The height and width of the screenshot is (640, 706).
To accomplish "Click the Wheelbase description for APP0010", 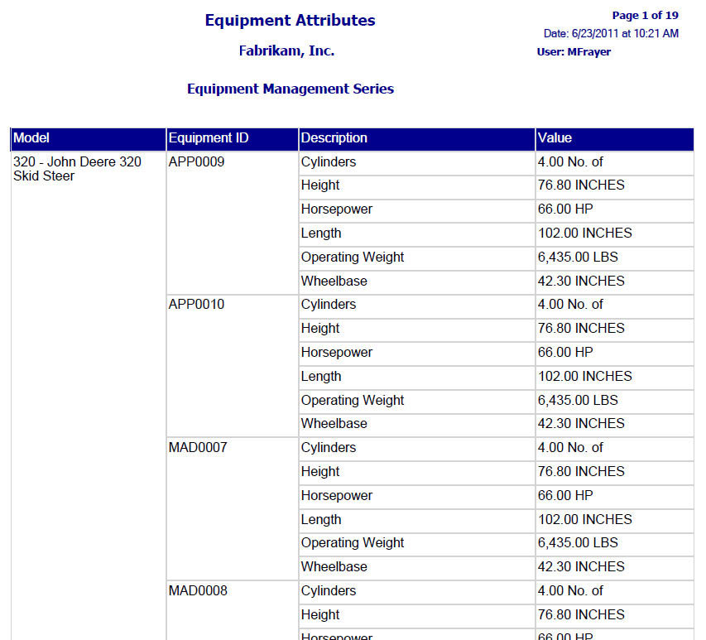I will coord(334,424).
